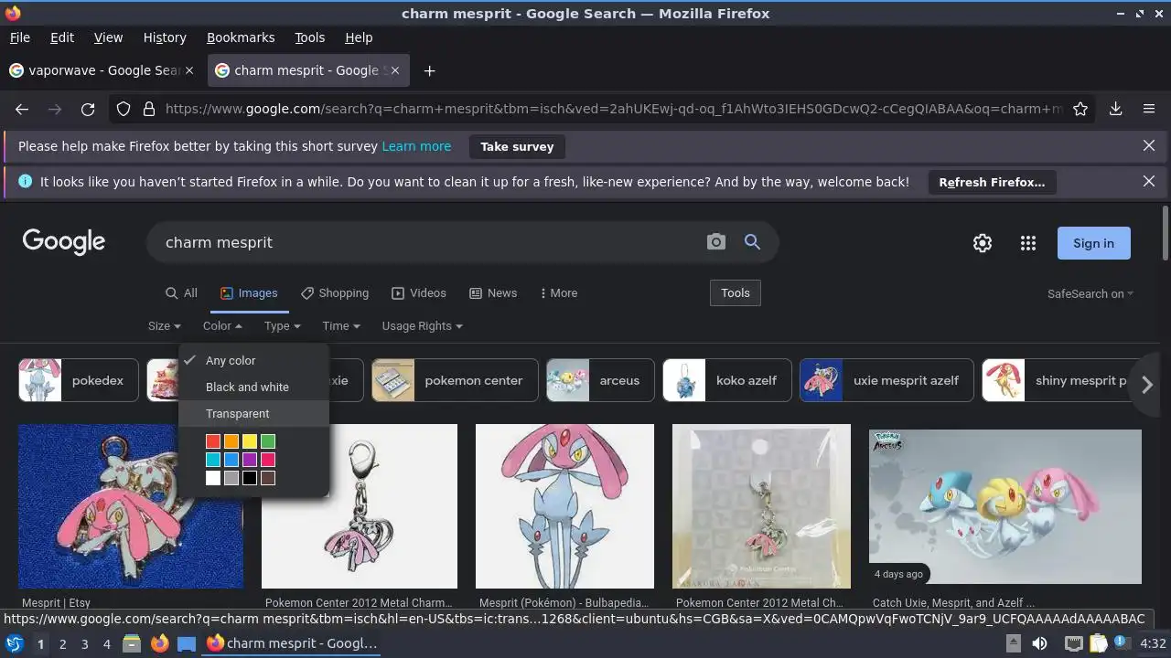Click the Sign in button
This screenshot has height=658, width=1171.
point(1093,243)
